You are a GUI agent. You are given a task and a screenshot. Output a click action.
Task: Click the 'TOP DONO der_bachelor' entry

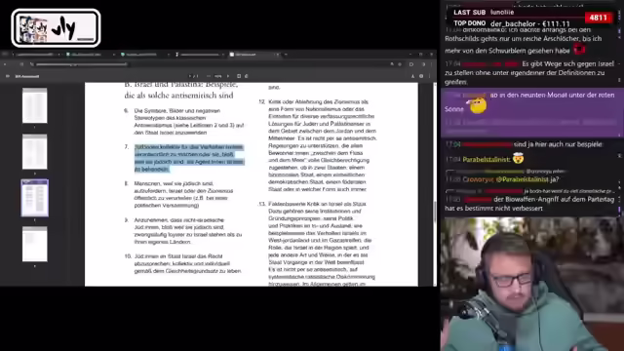pyautogui.click(x=512, y=23)
